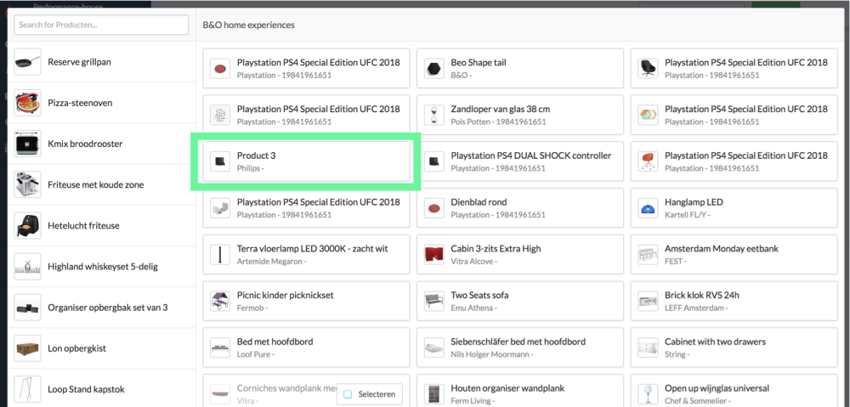Select Highland whiskeyset 5-delig in sidebar
Viewport: 850px width, 407px height.
coord(102,267)
